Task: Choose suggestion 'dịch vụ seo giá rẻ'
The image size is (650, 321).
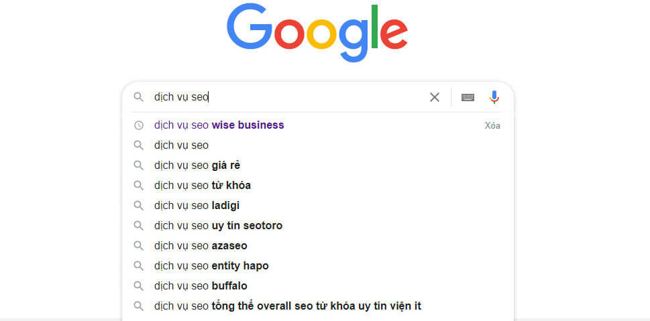Action: pos(197,165)
